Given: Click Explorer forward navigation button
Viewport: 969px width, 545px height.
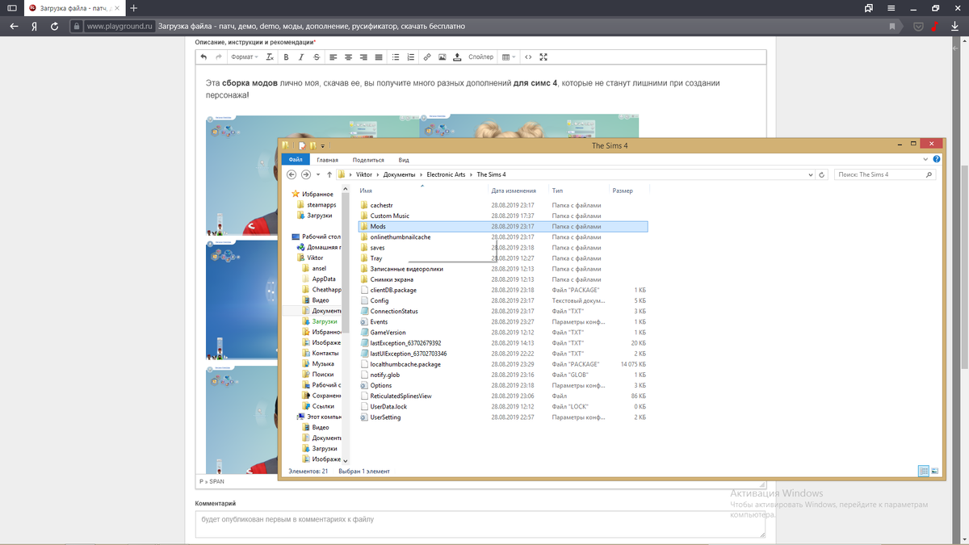Looking at the screenshot, I should click(306, 174).
